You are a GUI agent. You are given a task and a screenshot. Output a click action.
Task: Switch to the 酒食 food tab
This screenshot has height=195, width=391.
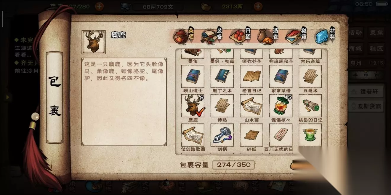coord(268,35)
